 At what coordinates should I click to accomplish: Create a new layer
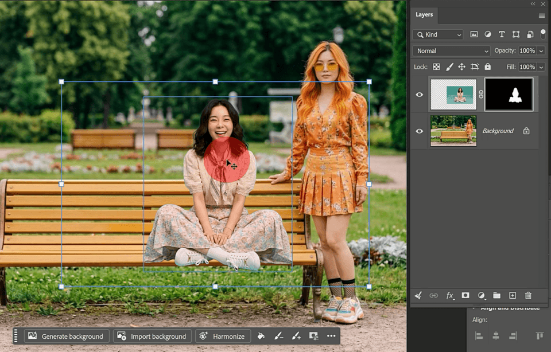point(513,295)
